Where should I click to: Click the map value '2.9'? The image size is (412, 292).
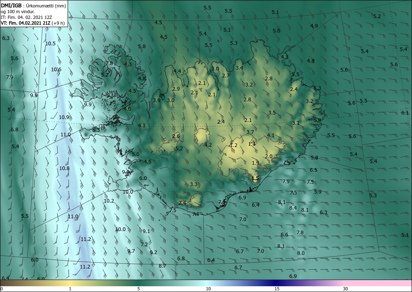coord(176,89)
